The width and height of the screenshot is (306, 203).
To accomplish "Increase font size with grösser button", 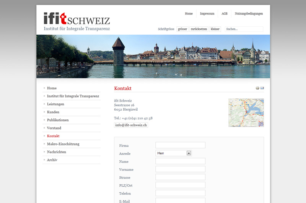I will (182, 29).
